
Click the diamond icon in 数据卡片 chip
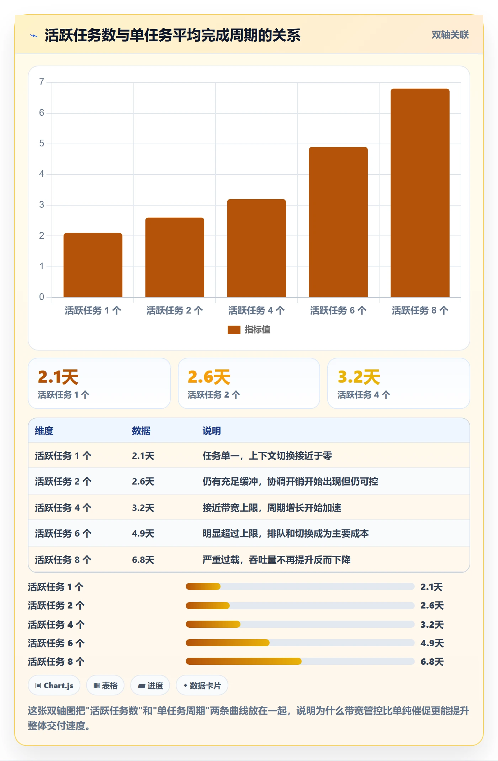[185, 685]
